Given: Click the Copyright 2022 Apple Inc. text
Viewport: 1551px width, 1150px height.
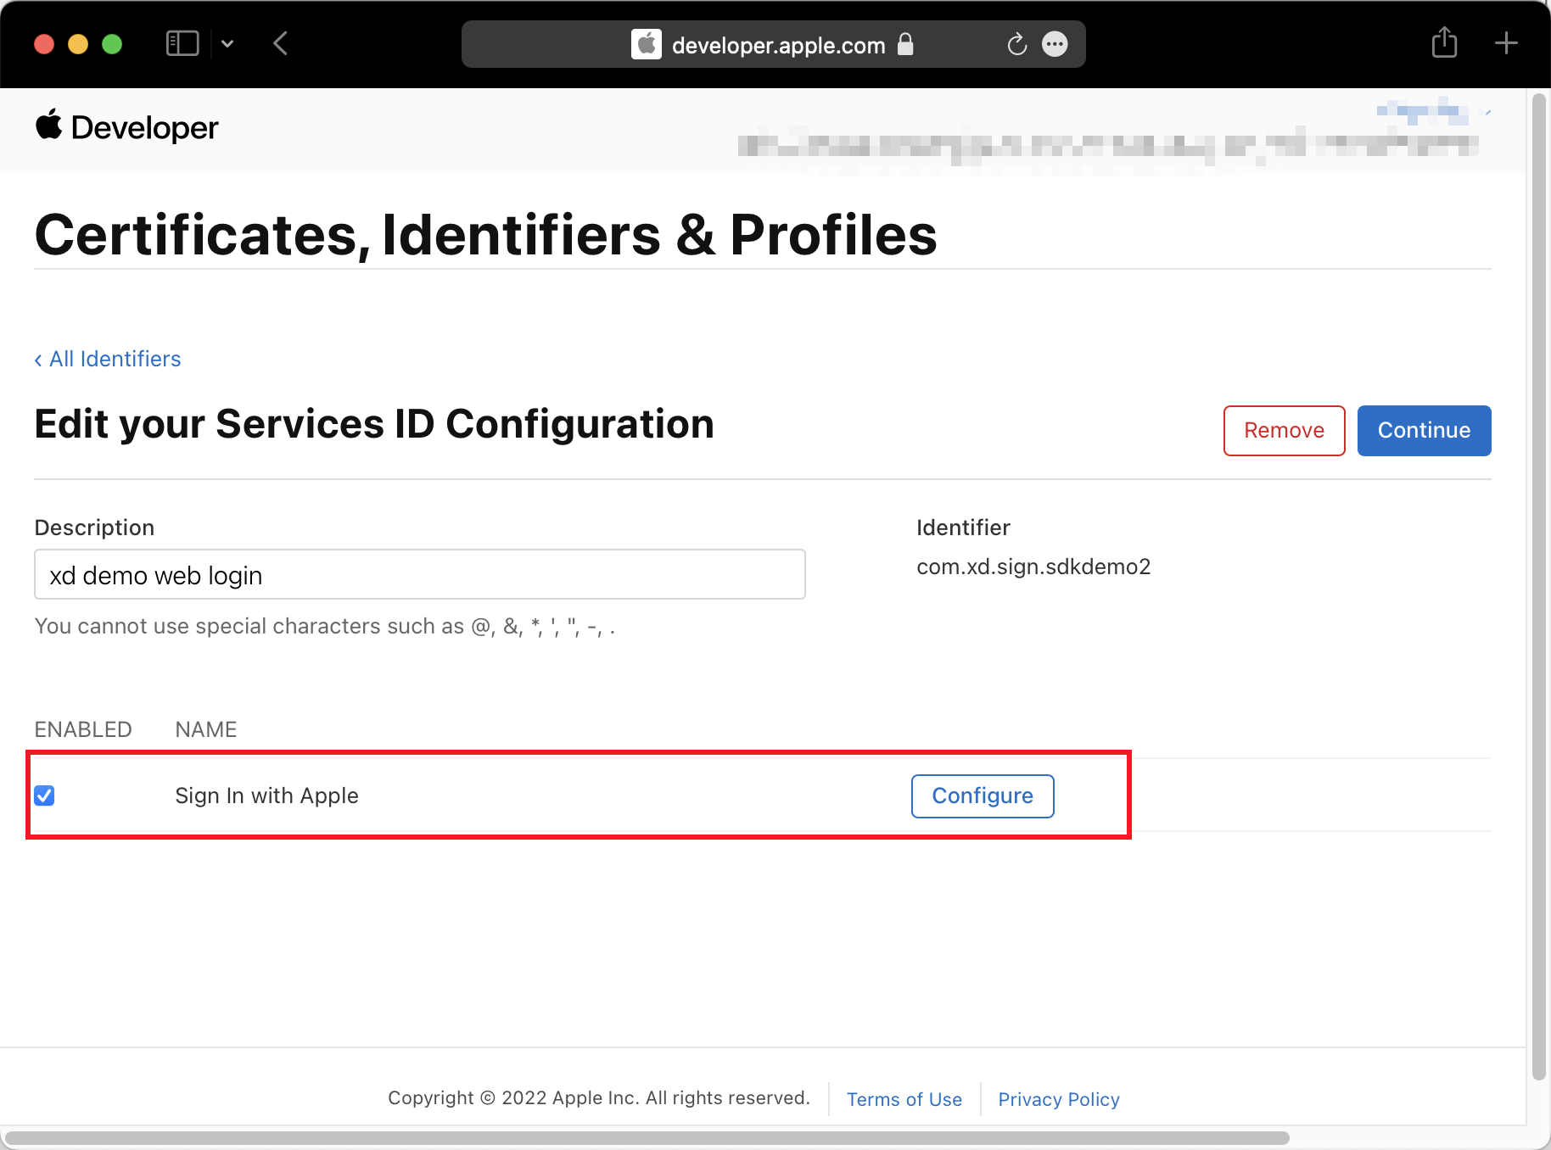Looking at the screenshot, I should pos(599,1097).
